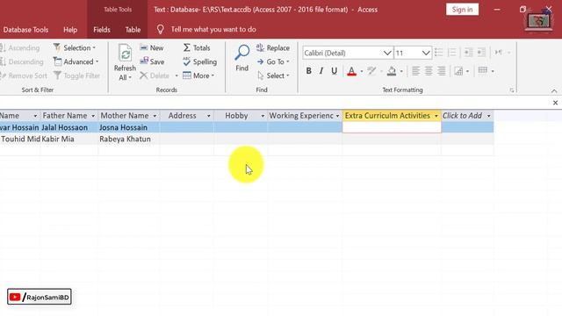The height and width of the screenshot is (316, 562).
Task: Click the Click to Add column header
Action: (467, 116)
